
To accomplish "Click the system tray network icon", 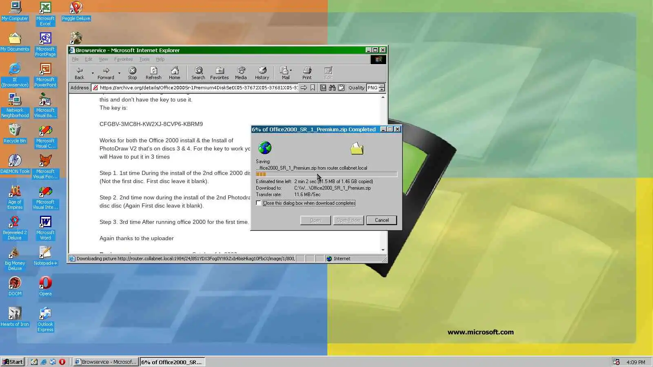I will pyautogui.click(x=616, y=362).
